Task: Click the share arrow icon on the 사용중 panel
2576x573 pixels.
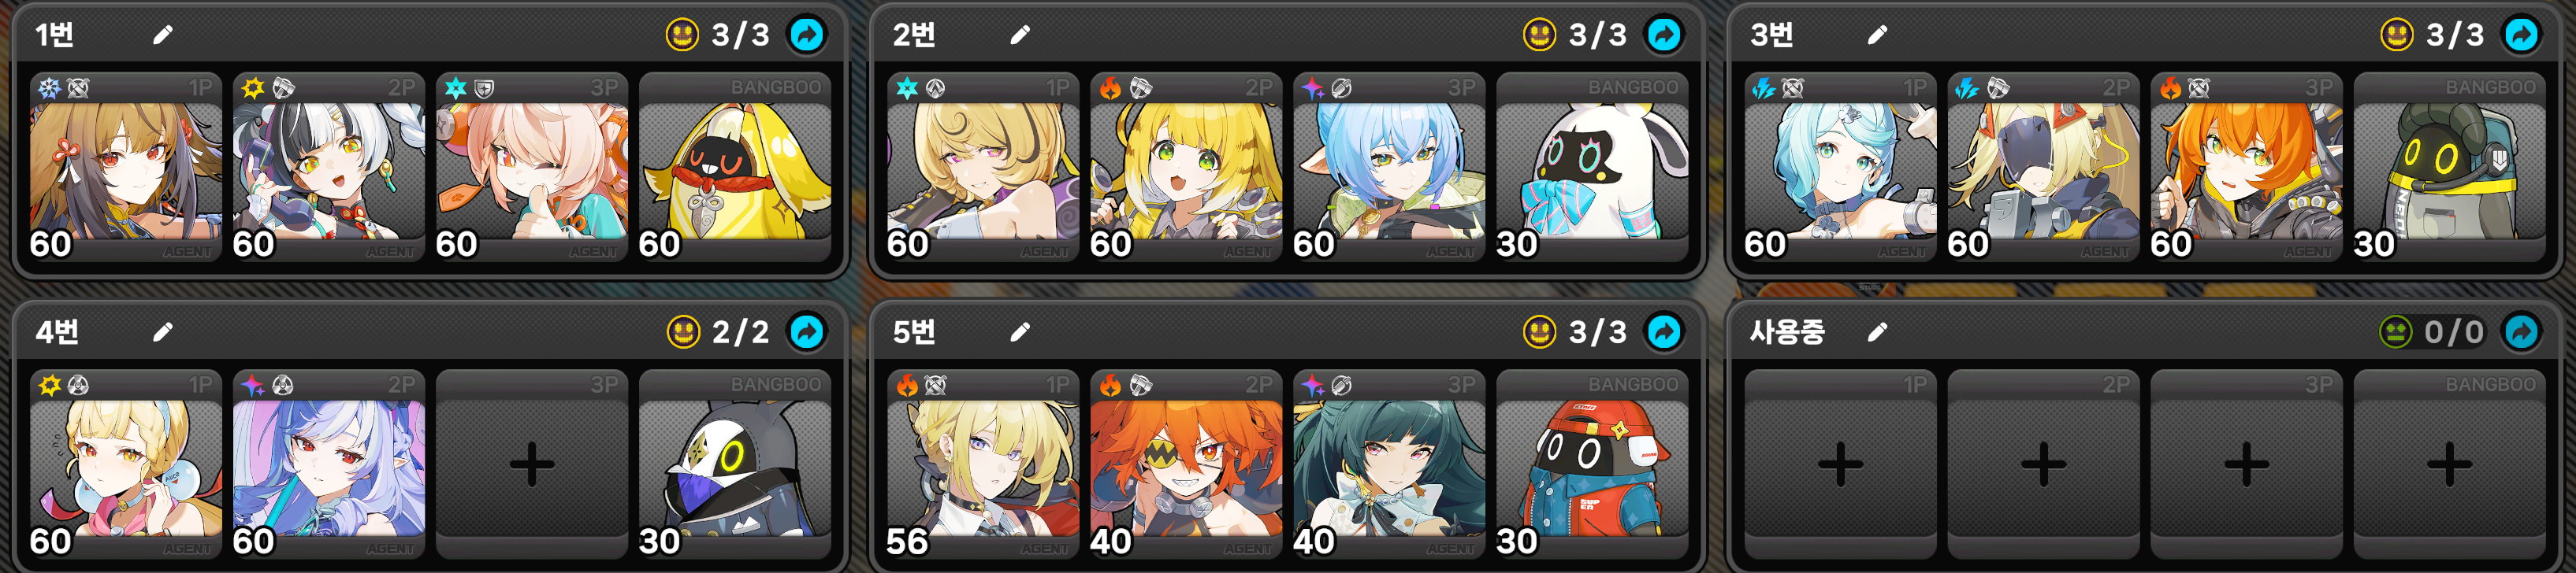Action: coord(2521,331)
